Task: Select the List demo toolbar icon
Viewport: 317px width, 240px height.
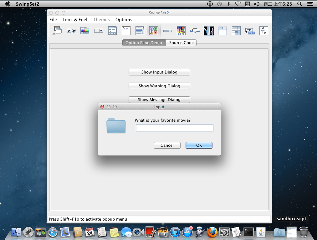Action: click(140, 30)
